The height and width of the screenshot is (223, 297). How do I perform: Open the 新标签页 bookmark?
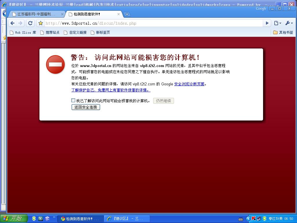pos(100,33)
